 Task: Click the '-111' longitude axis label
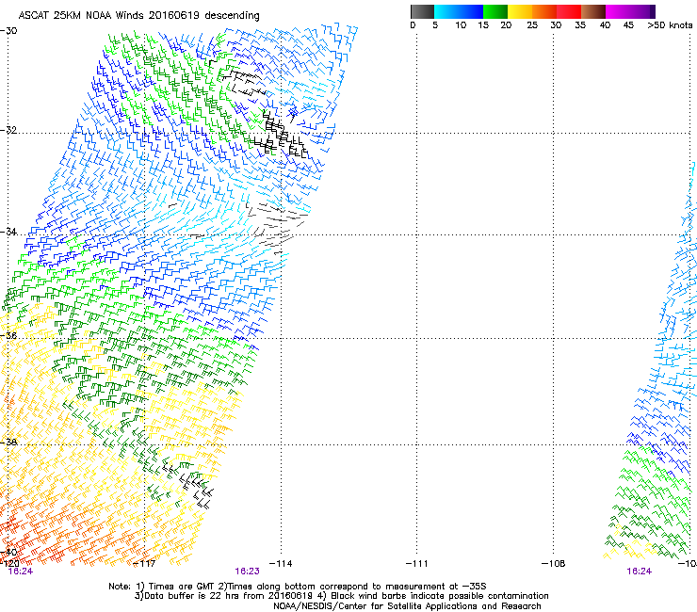417,564
